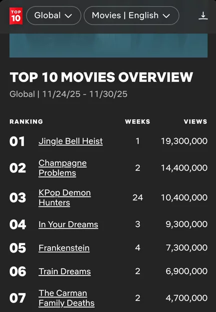Click the chevron next to Global
216x312 pixels.
pos(68,16)
